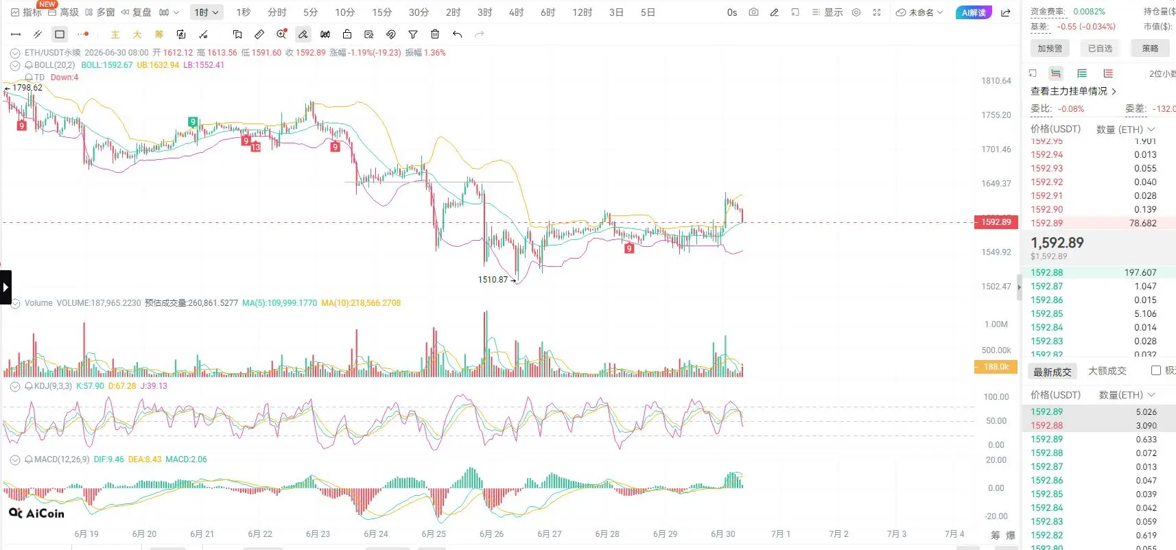Undo the last drawing action
The height and width of the screenshot is (550, 1176).
457,34
